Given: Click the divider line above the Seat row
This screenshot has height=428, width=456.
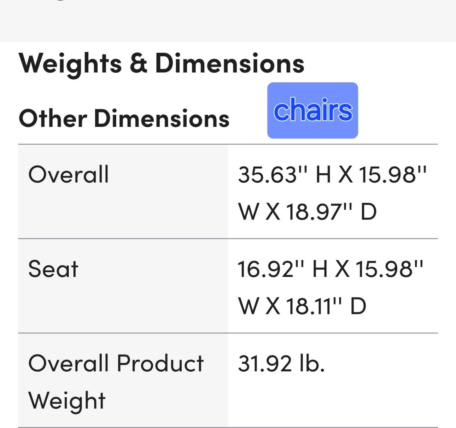Looking at the screenshot, I should pyautogui.click(x=228, y=239).
